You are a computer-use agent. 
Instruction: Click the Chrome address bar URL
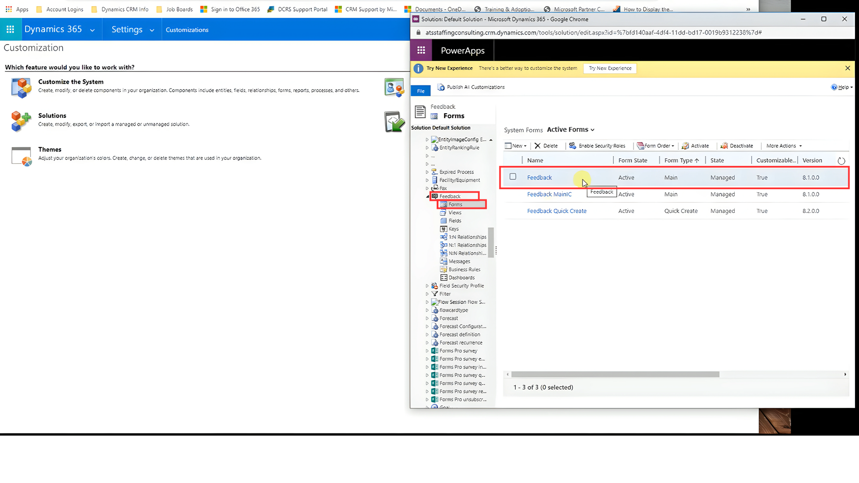coord(593,33)
